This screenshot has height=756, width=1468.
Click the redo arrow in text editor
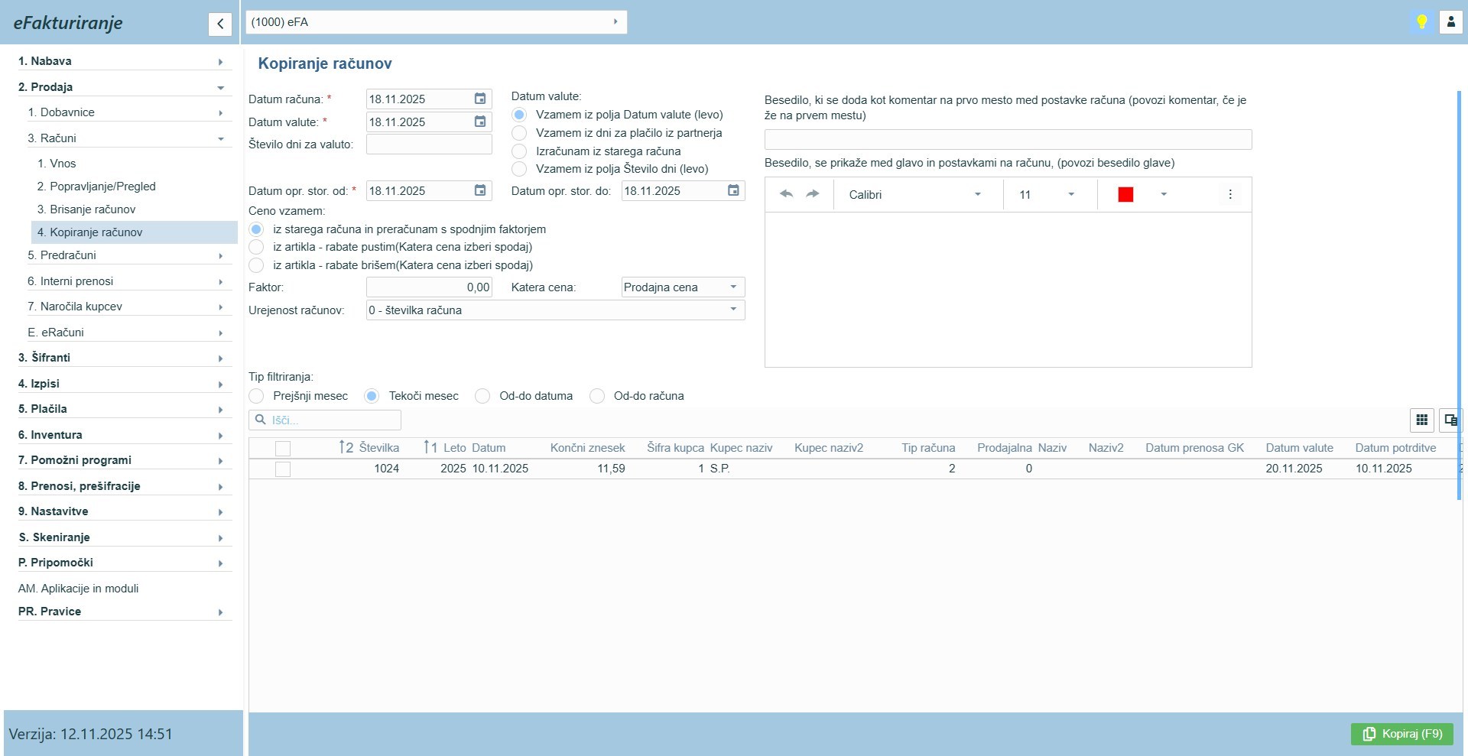pyautogui.click(x=813, y=194)
